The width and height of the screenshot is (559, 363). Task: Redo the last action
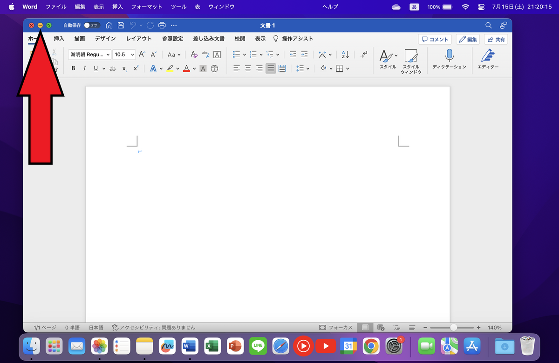point(150,25)
